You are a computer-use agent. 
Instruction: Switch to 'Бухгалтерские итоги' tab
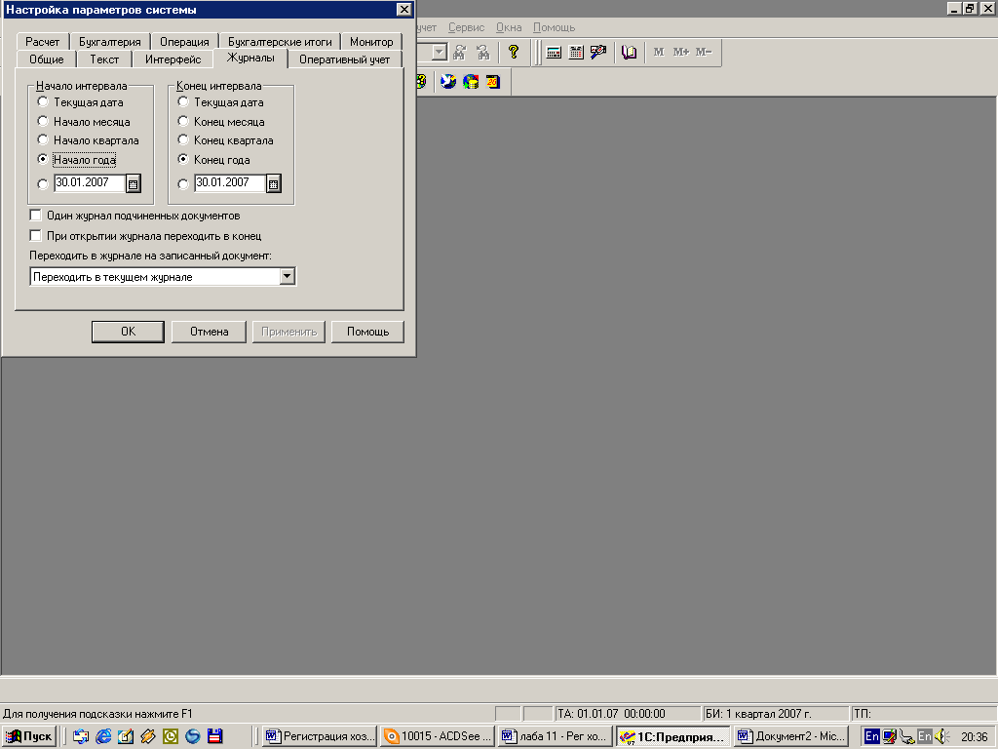tap(280, 41)
